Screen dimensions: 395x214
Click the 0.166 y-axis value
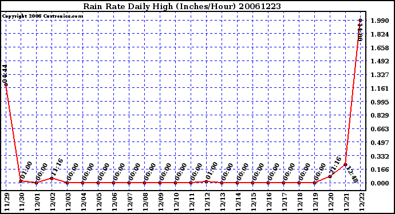coord(380,169)
